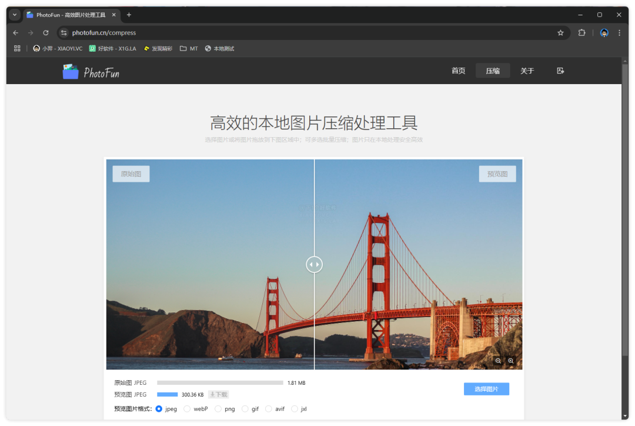Select the png format radio button

click(218, 409)
